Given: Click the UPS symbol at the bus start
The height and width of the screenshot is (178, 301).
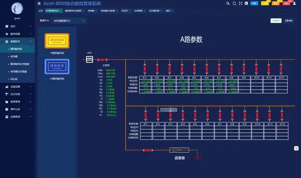Looking at the screenshot, I should [x=89, y=59].
